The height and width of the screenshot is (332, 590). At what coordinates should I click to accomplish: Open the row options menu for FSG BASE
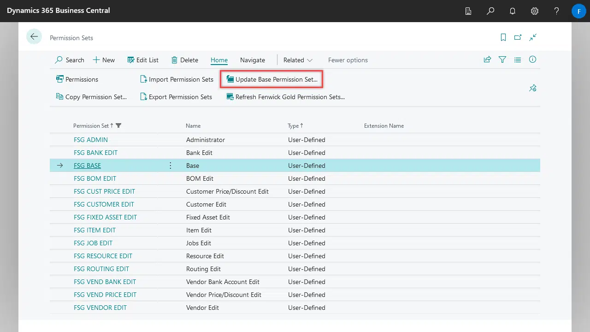click(x=170, y=165)
